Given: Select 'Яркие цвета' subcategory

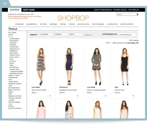Looking at the screenshot, I should coord(14,53).
